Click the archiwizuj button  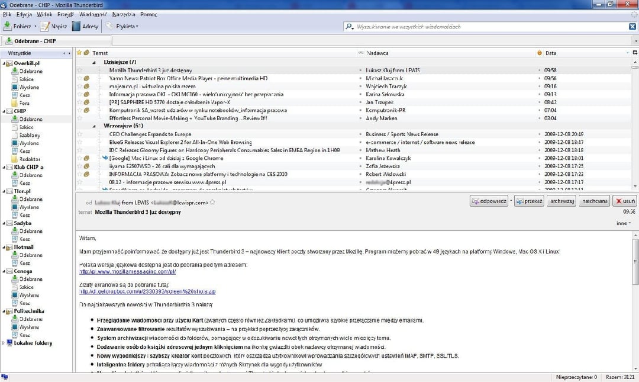click(x=561, y=201)
